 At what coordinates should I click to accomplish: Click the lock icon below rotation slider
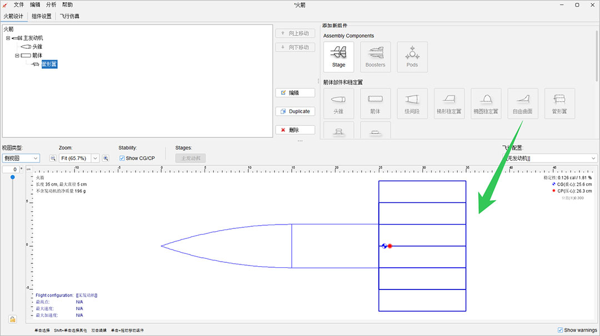coord(13,319)
